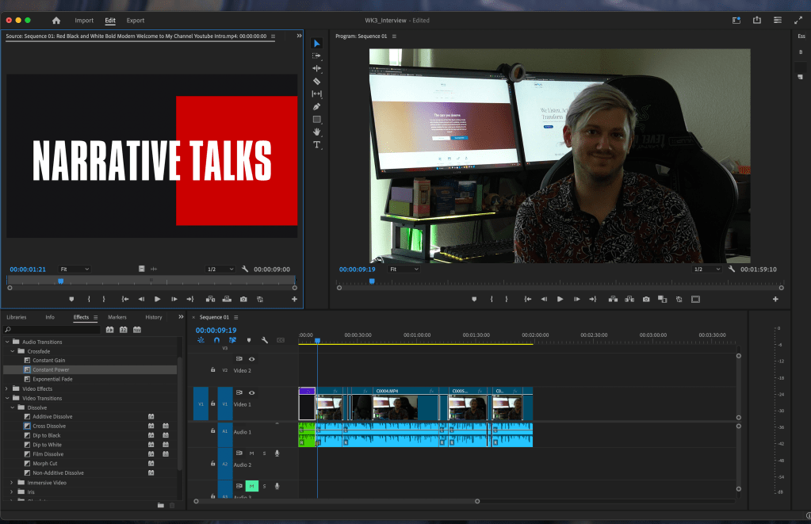Click the Home icon in header
Viewport: 811px width, 524px height.
click(55, 20)
